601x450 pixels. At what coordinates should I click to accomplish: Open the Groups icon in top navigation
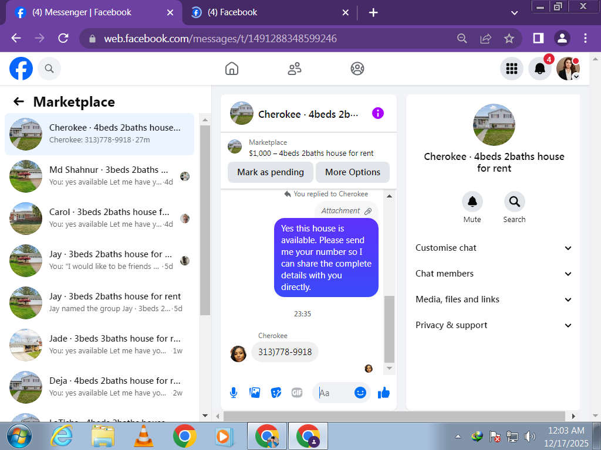[x=357, y=69]
